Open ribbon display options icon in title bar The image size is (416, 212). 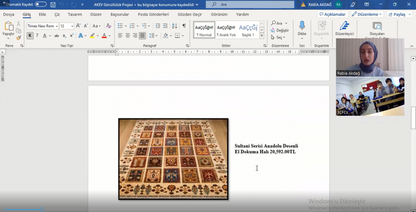pos(366,4)
